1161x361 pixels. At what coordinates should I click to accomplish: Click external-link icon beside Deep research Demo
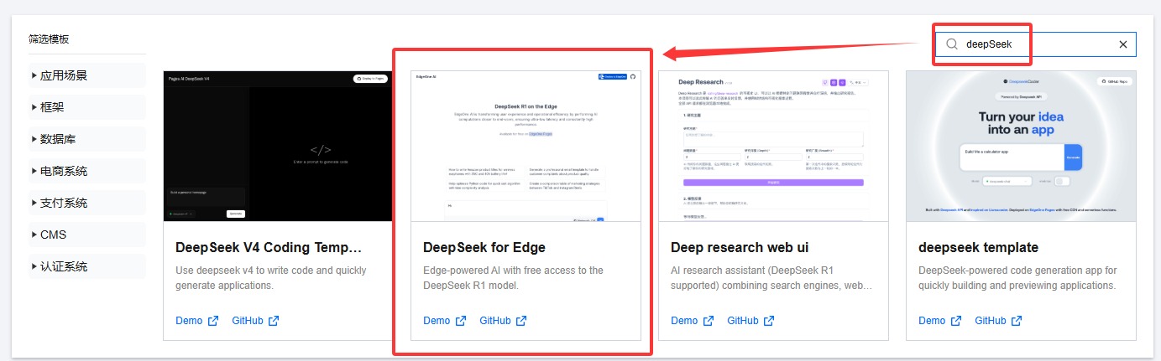708,321
